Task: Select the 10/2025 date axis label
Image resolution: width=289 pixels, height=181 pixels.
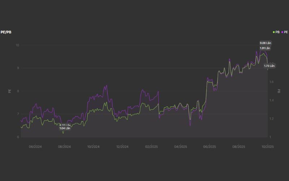Action: tap(268, 147)
